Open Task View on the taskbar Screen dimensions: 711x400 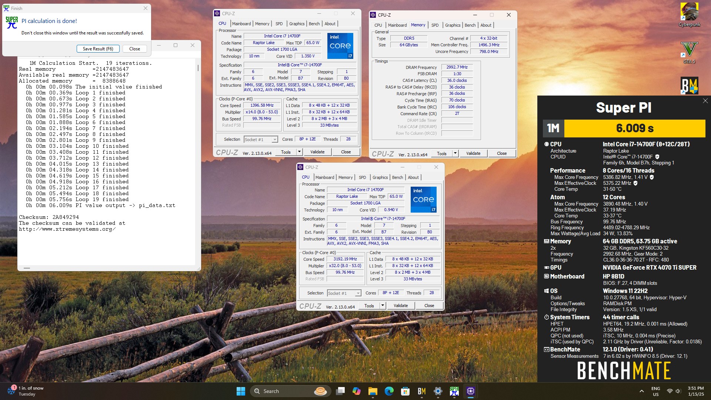point(340,391)
